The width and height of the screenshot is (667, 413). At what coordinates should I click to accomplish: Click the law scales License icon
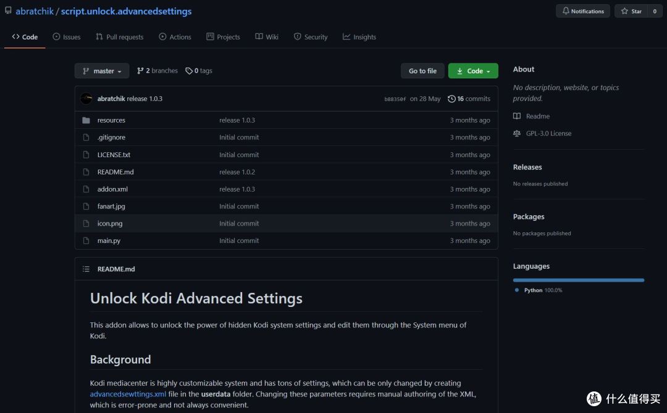pos(517,133)
